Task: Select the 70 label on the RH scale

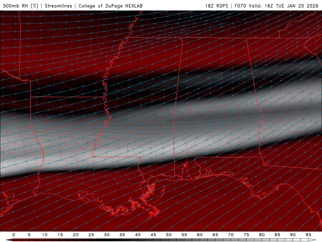Action: 231,235
